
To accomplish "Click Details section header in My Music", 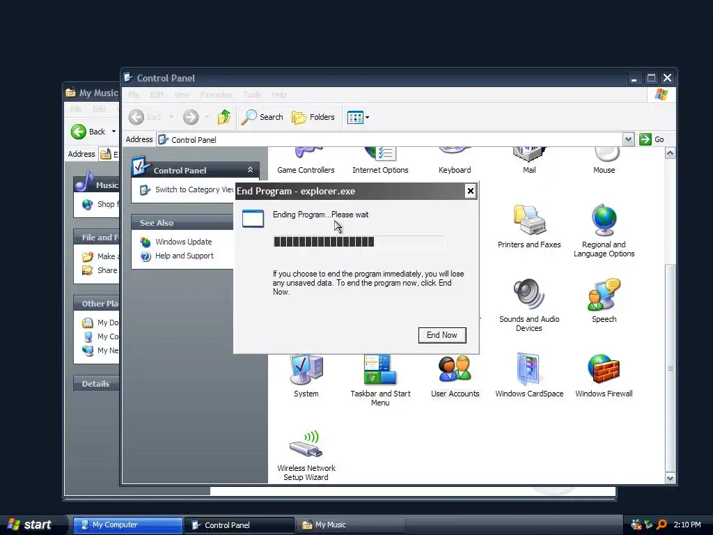I will 95,384.
